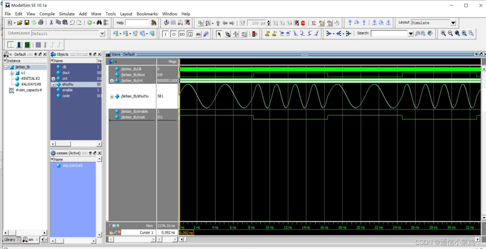
Task: Select the enable signal in Objects panel
Action: (67, 90)
